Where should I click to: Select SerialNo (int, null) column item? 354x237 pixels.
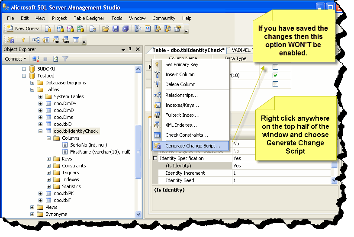[x=88, y=145]
